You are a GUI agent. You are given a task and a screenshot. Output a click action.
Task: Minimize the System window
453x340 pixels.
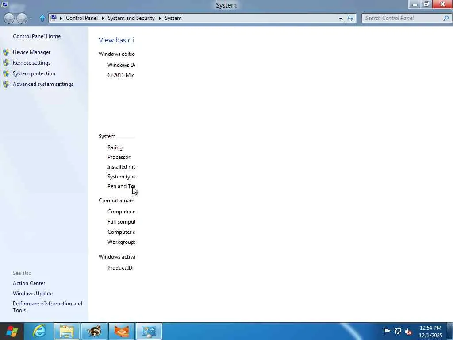click(x=415, y=4)
